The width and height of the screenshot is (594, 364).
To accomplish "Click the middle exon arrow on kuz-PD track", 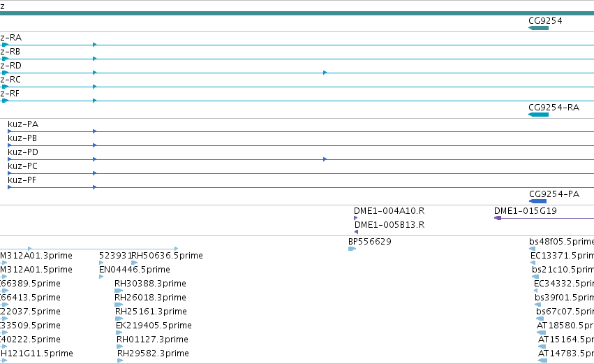I will [325, 159].
